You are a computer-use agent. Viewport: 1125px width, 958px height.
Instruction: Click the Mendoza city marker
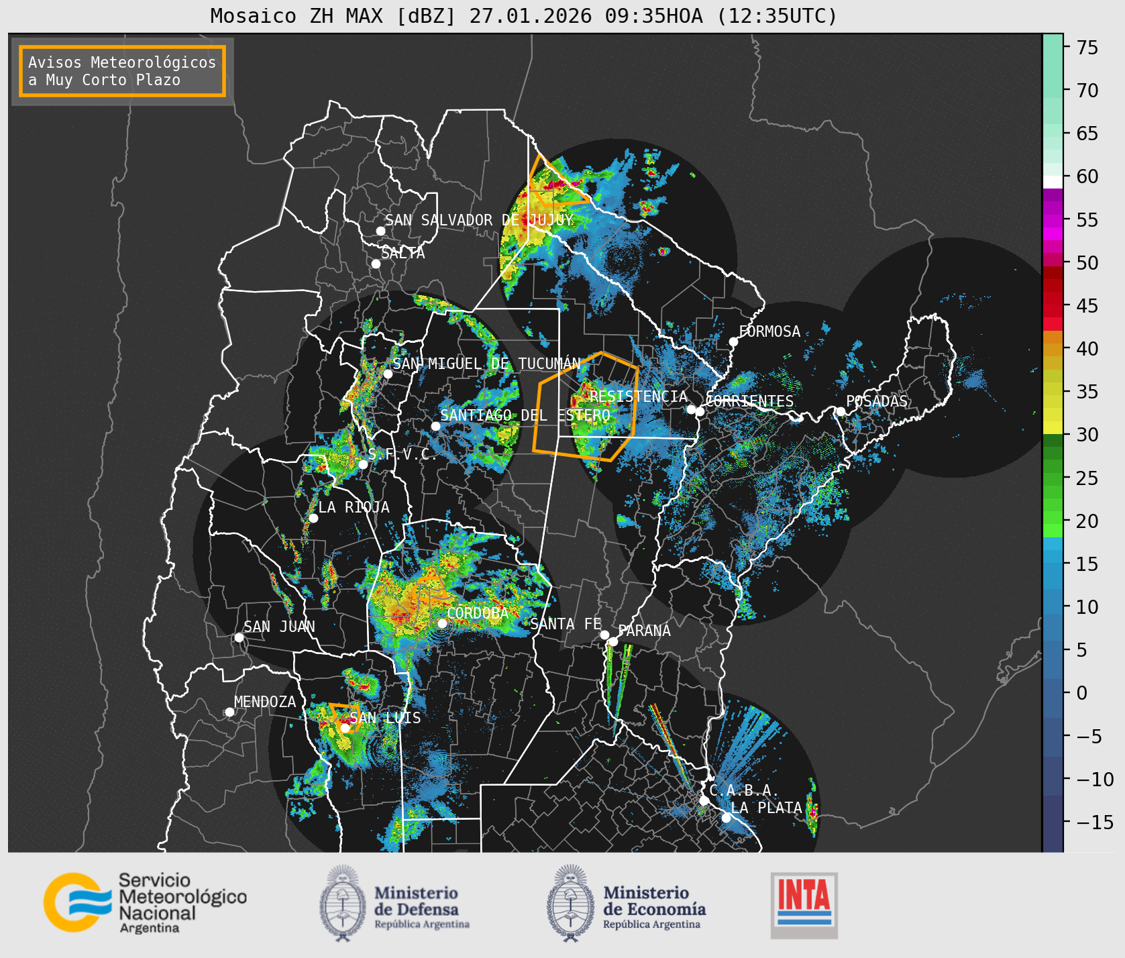pyautogui.click(x=229, y=712)
